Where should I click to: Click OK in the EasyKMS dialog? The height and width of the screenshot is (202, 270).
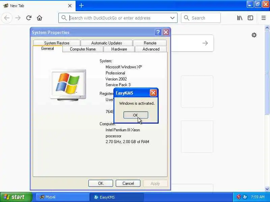tap(136, 115)
